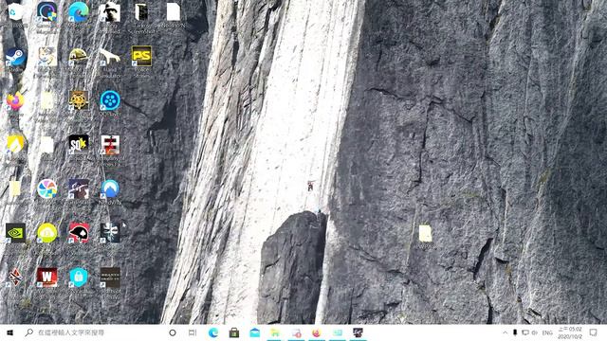Switch ENG input language indicator
This screenshot has width=607, height=341.
547,332
